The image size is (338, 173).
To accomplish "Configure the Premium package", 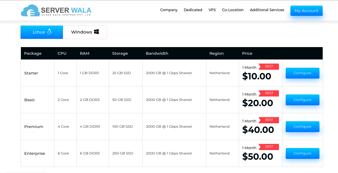I will click(302, 127).
